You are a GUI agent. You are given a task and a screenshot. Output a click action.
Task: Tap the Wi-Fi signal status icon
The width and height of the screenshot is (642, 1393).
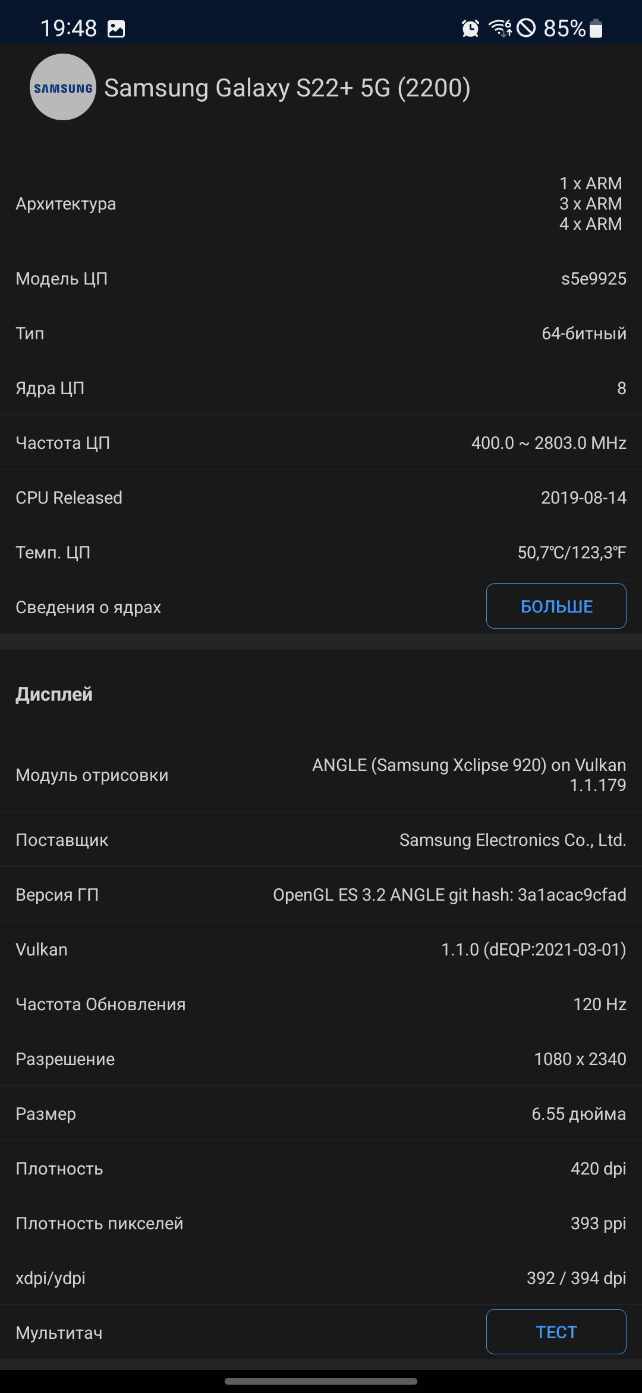[499, 28]
